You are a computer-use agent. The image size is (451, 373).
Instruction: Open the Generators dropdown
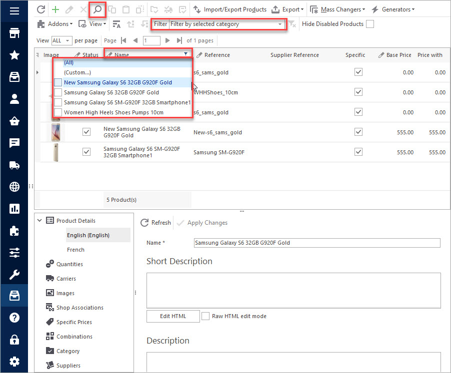[x=393, y=9]
